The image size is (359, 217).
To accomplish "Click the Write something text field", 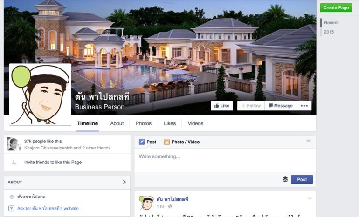I will coord(225,160).
